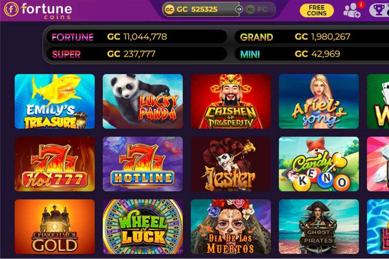Launch the Jester game tile
Image resolution: width=389 pixels, height=259 pixels.
[x=231, y=164]
